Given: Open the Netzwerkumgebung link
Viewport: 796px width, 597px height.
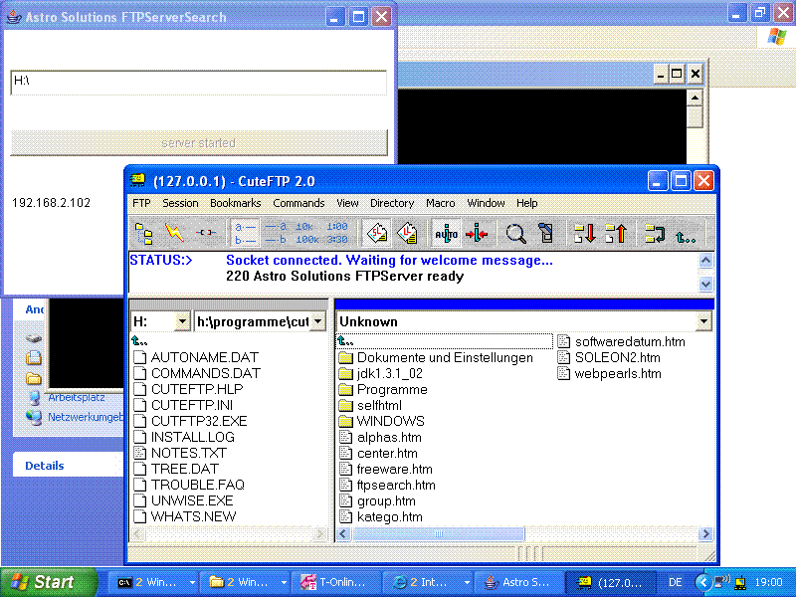Looking at the screenshot, I should (86, 417).
